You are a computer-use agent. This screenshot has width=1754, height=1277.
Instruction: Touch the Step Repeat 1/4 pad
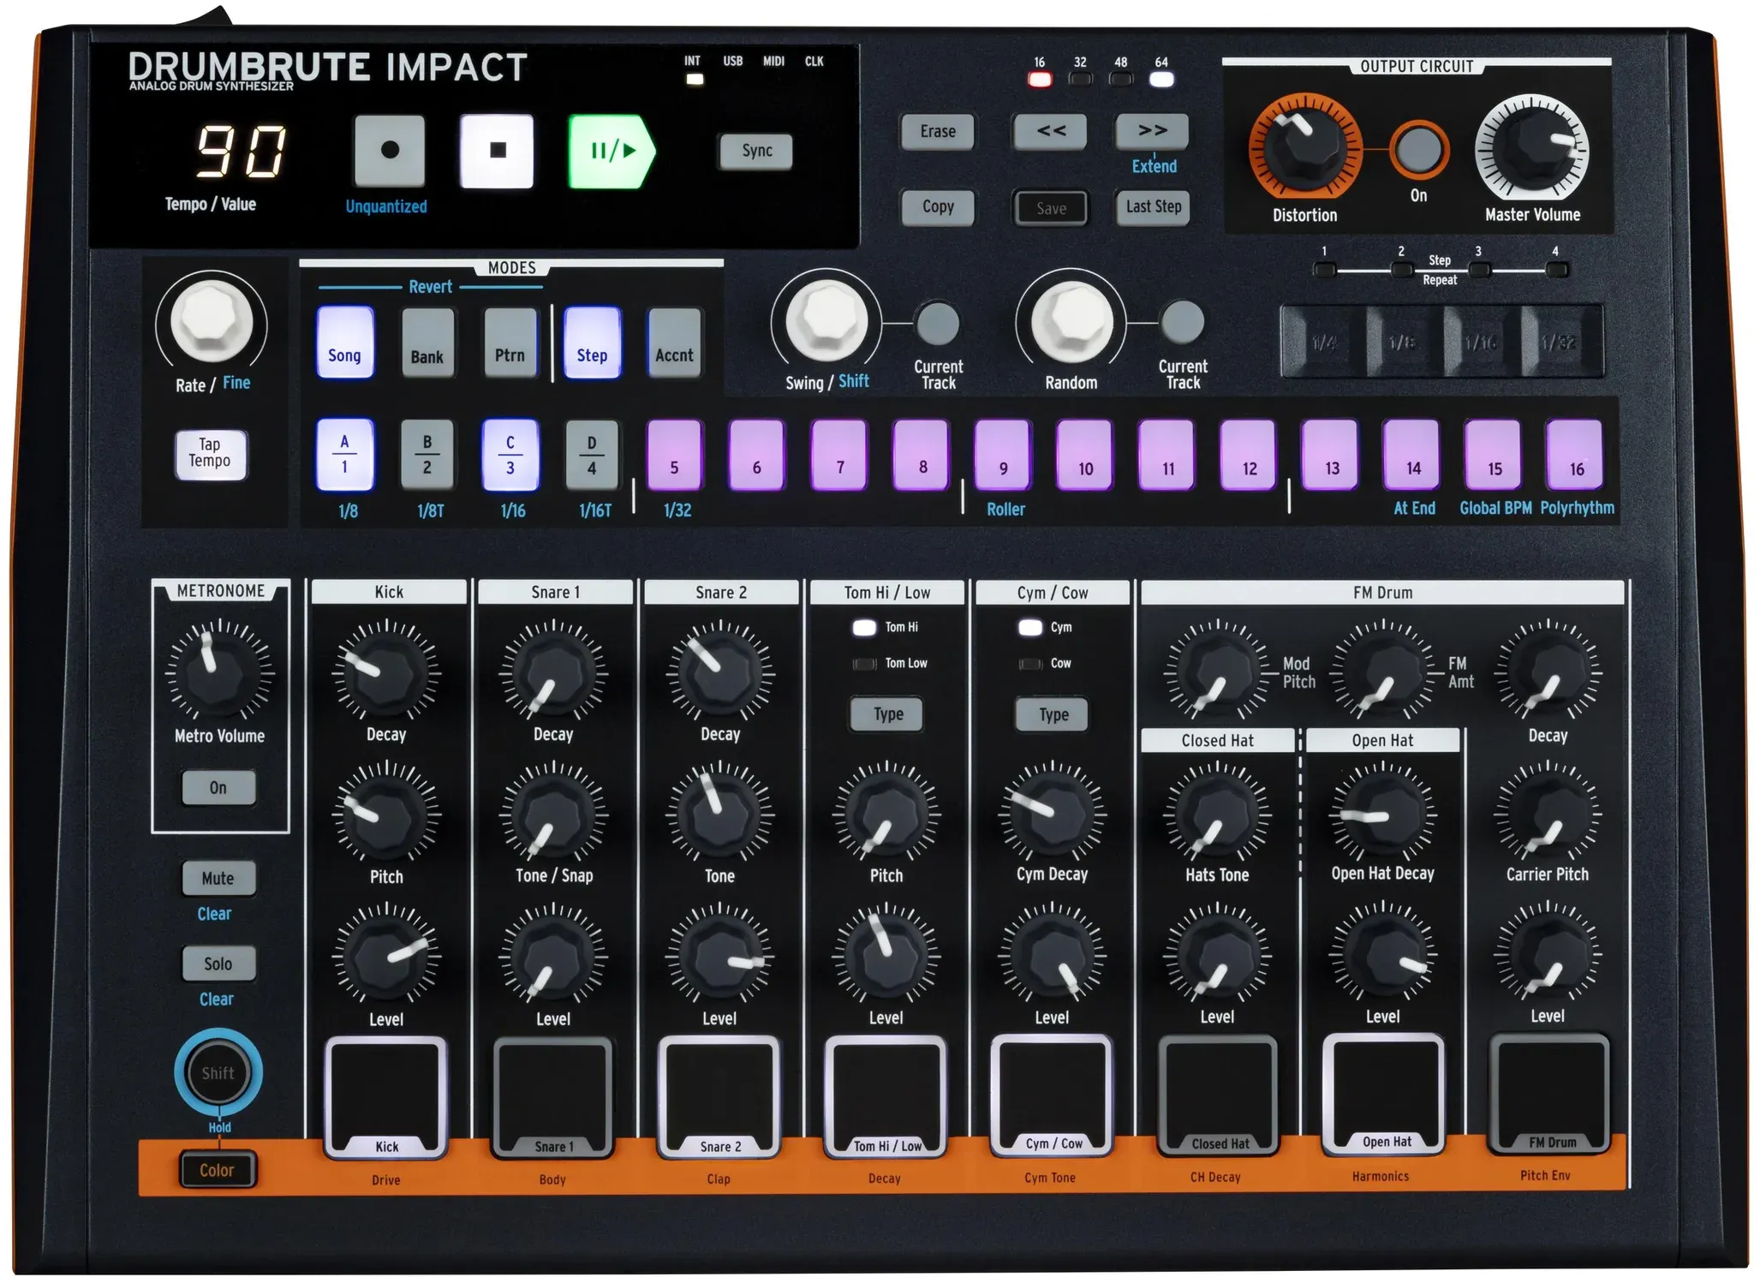coord(1323,342)
